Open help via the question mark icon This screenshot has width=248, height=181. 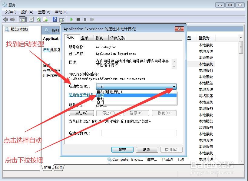coord(55,19)
